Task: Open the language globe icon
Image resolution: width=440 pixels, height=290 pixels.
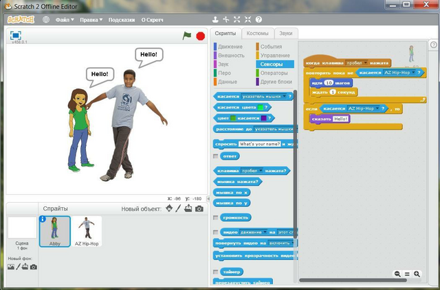Action: click(x=46, y=20)
